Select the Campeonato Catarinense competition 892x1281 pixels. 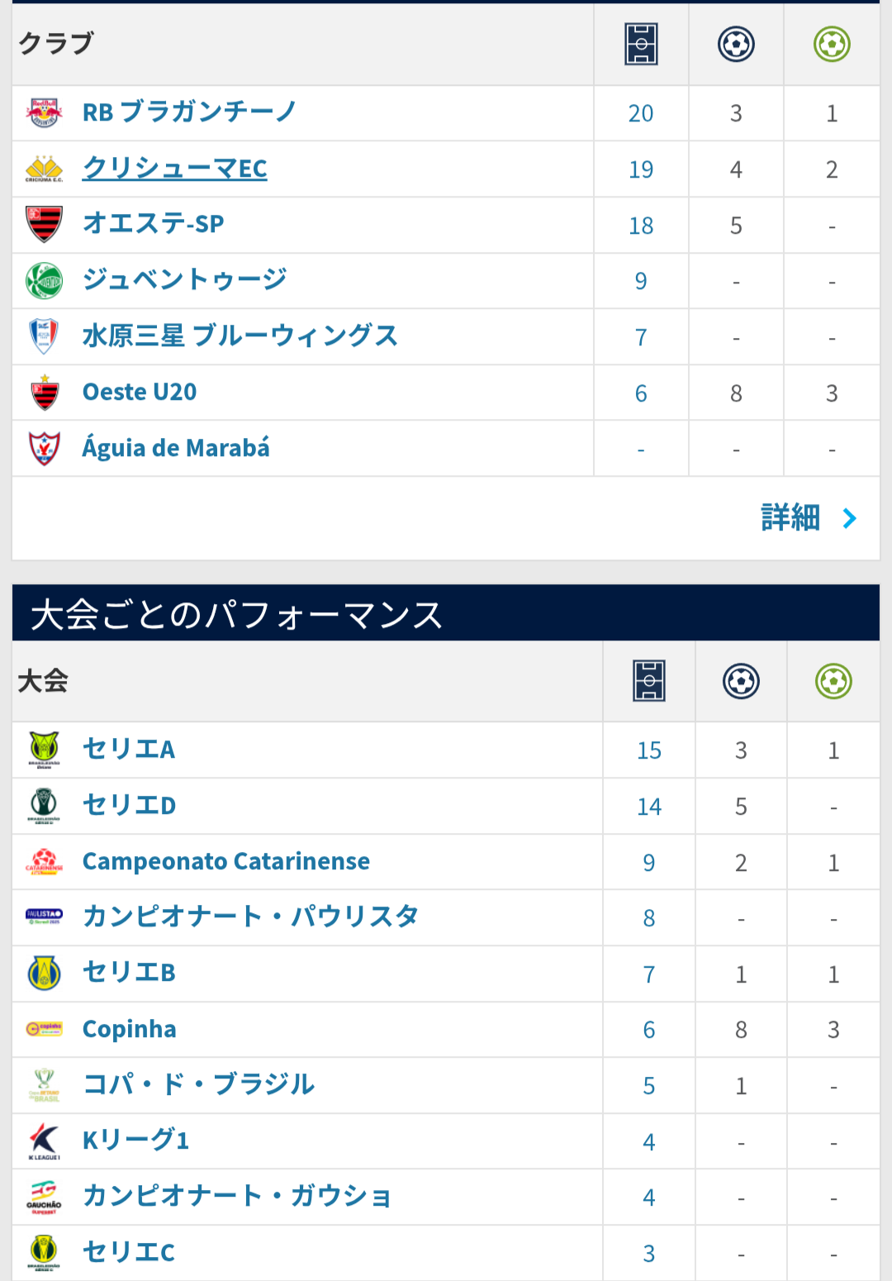[x=226, y=861]
